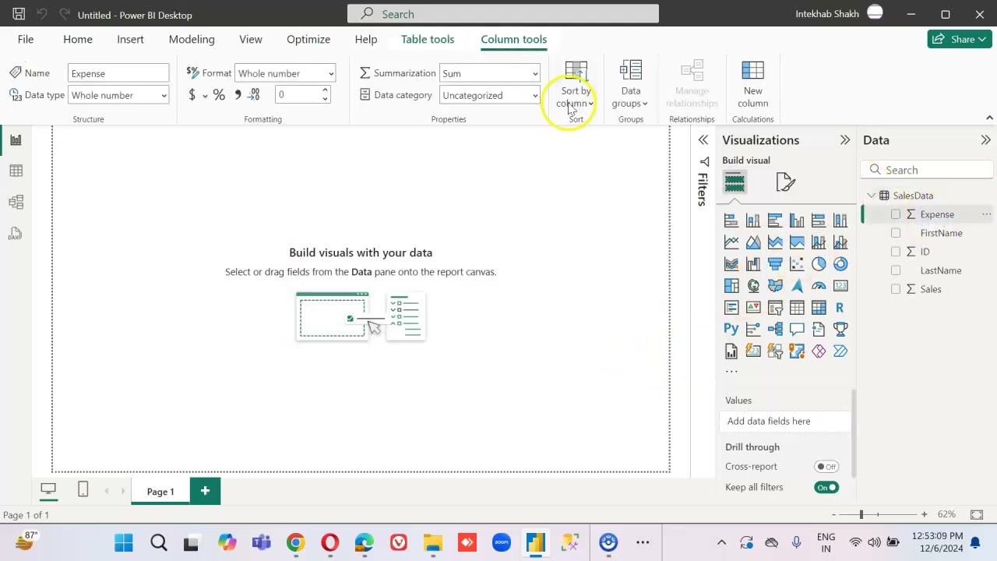Open the Optimize ribbon tab
997x561 pixels.
[308, 39]
